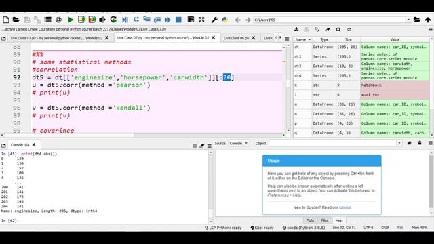434x244 pixels.
Task: Go back with the left arrow
Action: (237, 20)
